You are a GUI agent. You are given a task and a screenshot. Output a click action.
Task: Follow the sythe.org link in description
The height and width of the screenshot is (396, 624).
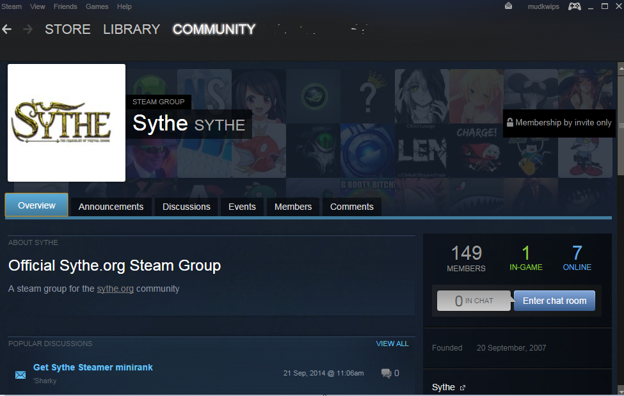point(115,289)
